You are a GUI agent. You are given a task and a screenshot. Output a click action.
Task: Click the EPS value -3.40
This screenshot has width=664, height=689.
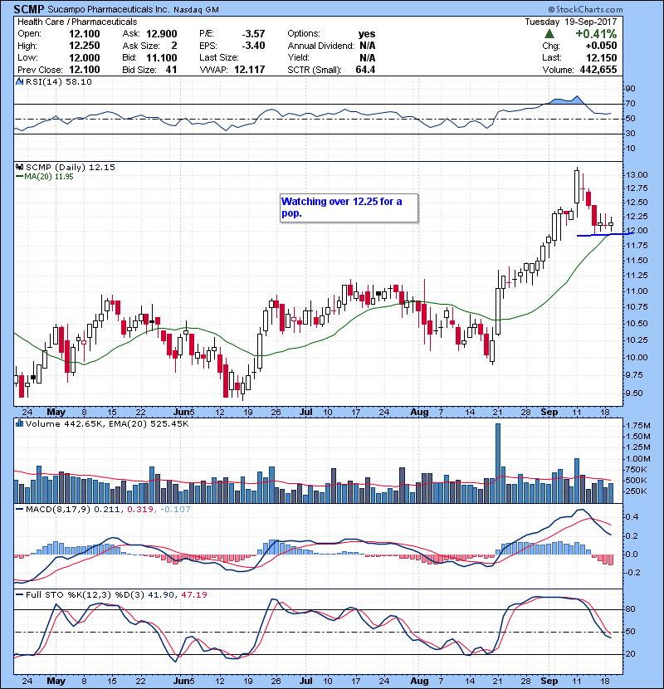253,46
